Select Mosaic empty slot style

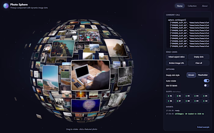point(191,75)
